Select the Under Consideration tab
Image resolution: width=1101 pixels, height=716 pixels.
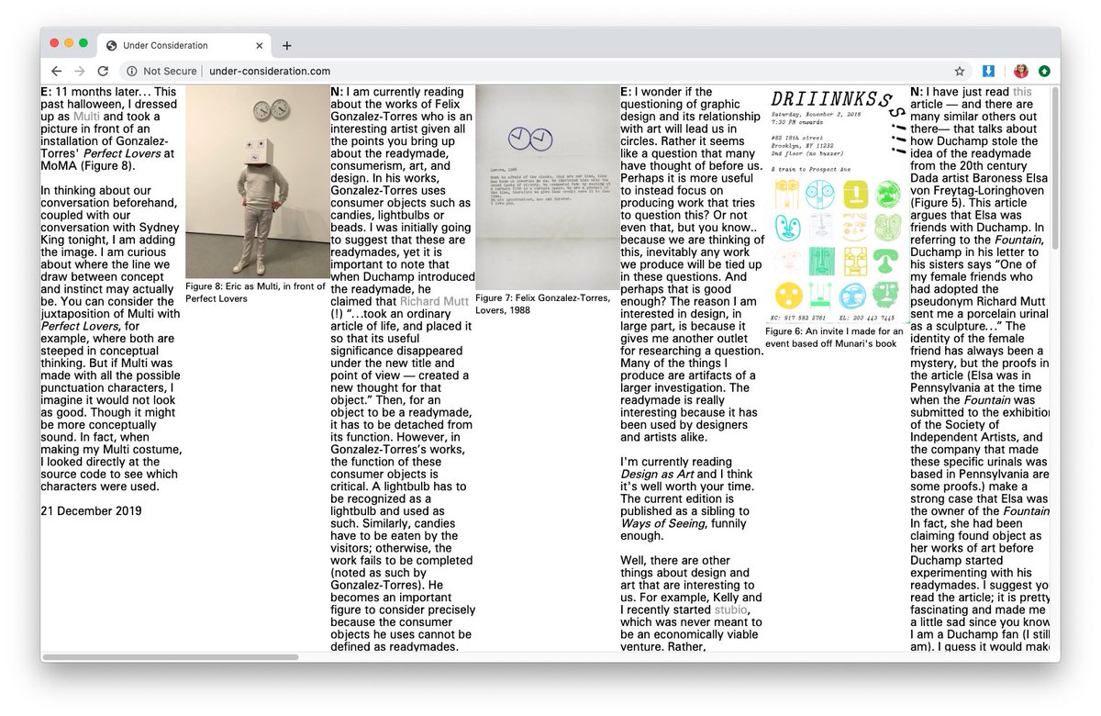tap(183, 45)
